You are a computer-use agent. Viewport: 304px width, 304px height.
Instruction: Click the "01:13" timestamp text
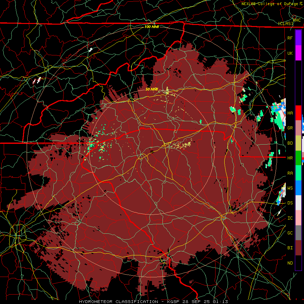click(x=221, y=302)
